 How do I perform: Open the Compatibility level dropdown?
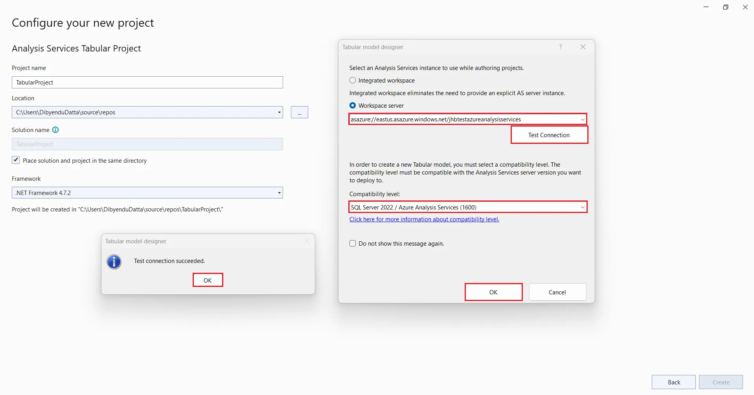582,208
